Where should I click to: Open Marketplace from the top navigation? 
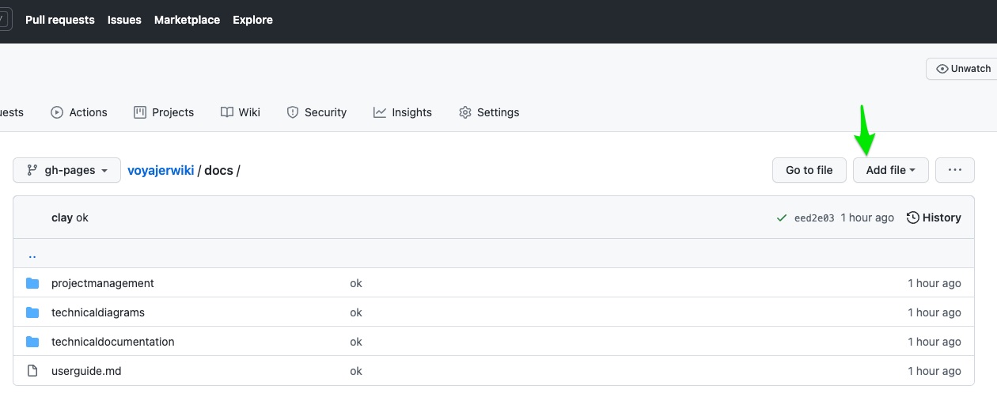point(187,20)
